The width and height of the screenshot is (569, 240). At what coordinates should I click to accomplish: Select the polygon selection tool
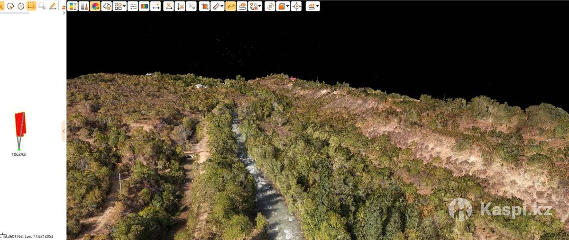10,6
